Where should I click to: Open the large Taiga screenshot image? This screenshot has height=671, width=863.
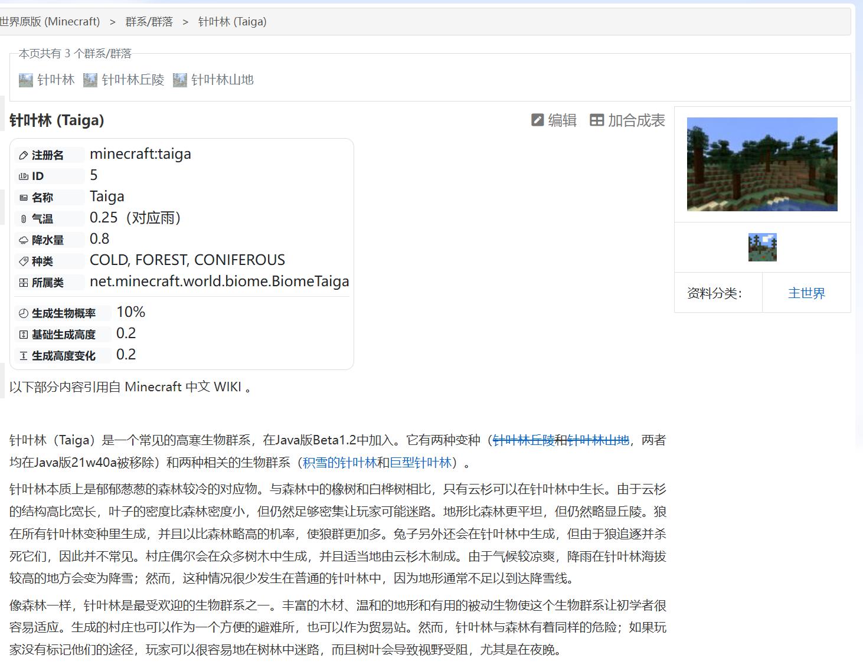[x=762, y=164]
